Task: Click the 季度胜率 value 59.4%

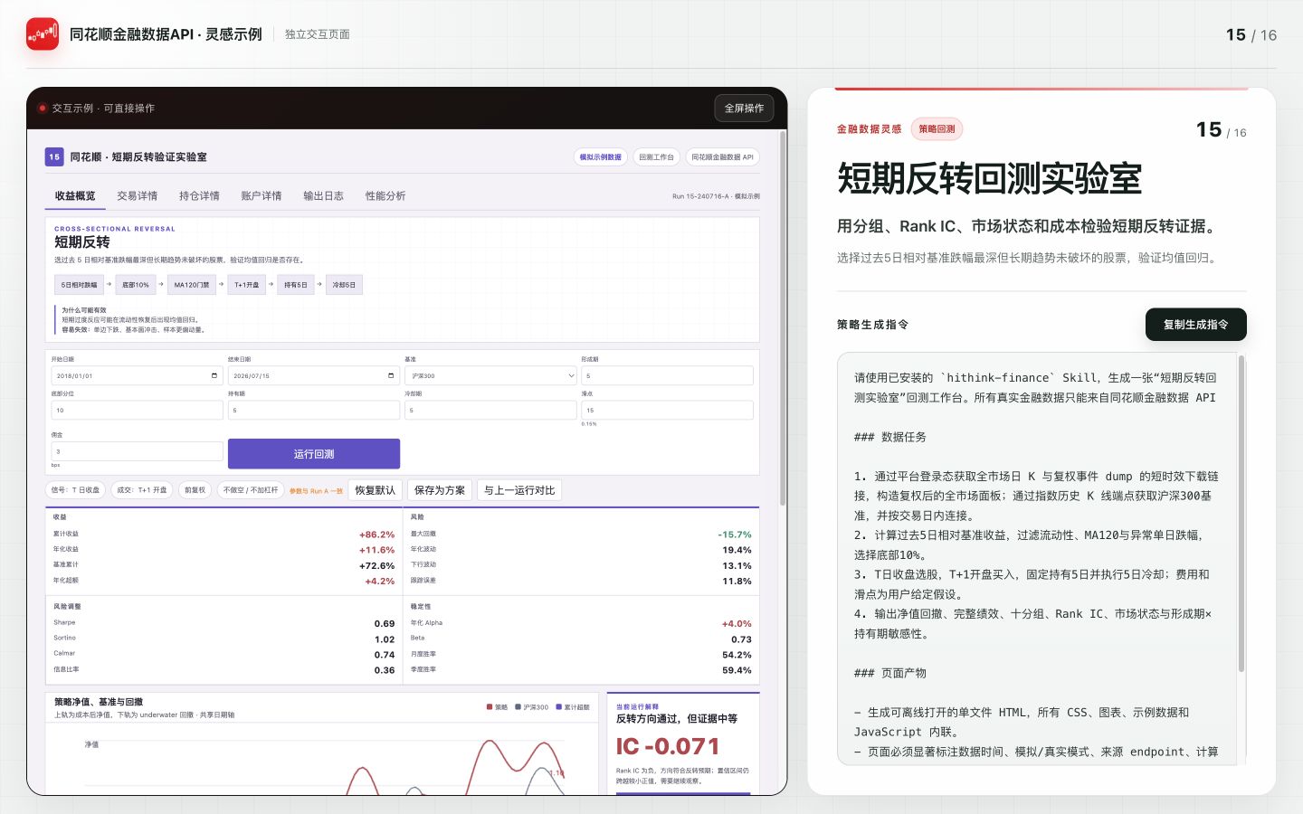Action: click(737, 671)
